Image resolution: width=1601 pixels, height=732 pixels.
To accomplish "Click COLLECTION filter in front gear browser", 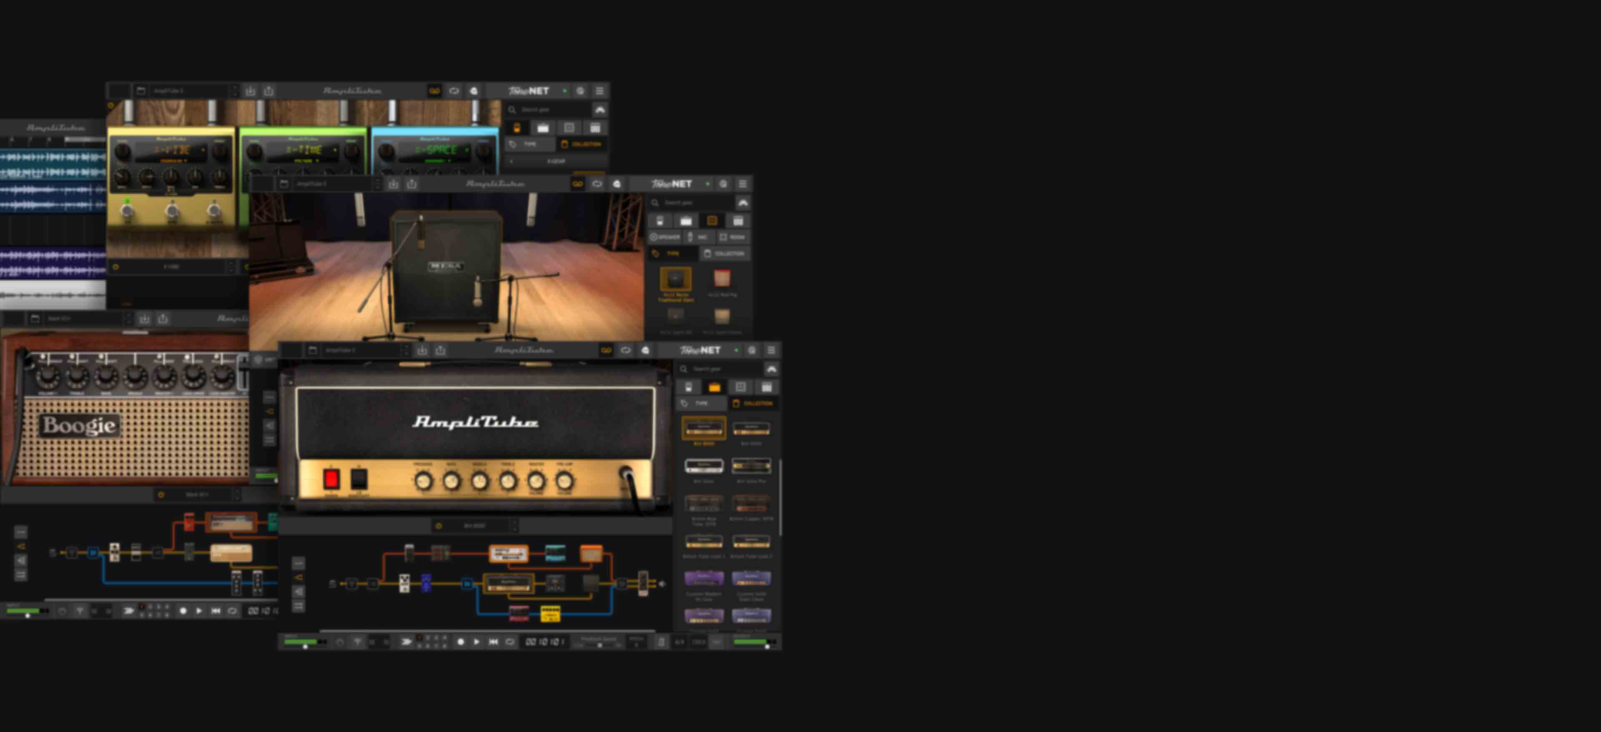I will [753, 404].
